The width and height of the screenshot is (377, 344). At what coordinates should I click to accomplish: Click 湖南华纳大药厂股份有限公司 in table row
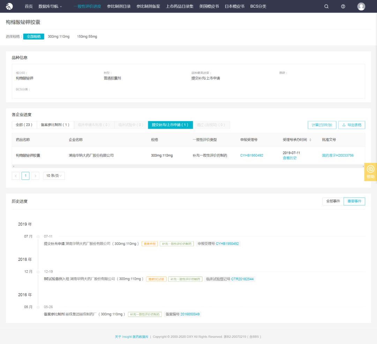[91, 155]
